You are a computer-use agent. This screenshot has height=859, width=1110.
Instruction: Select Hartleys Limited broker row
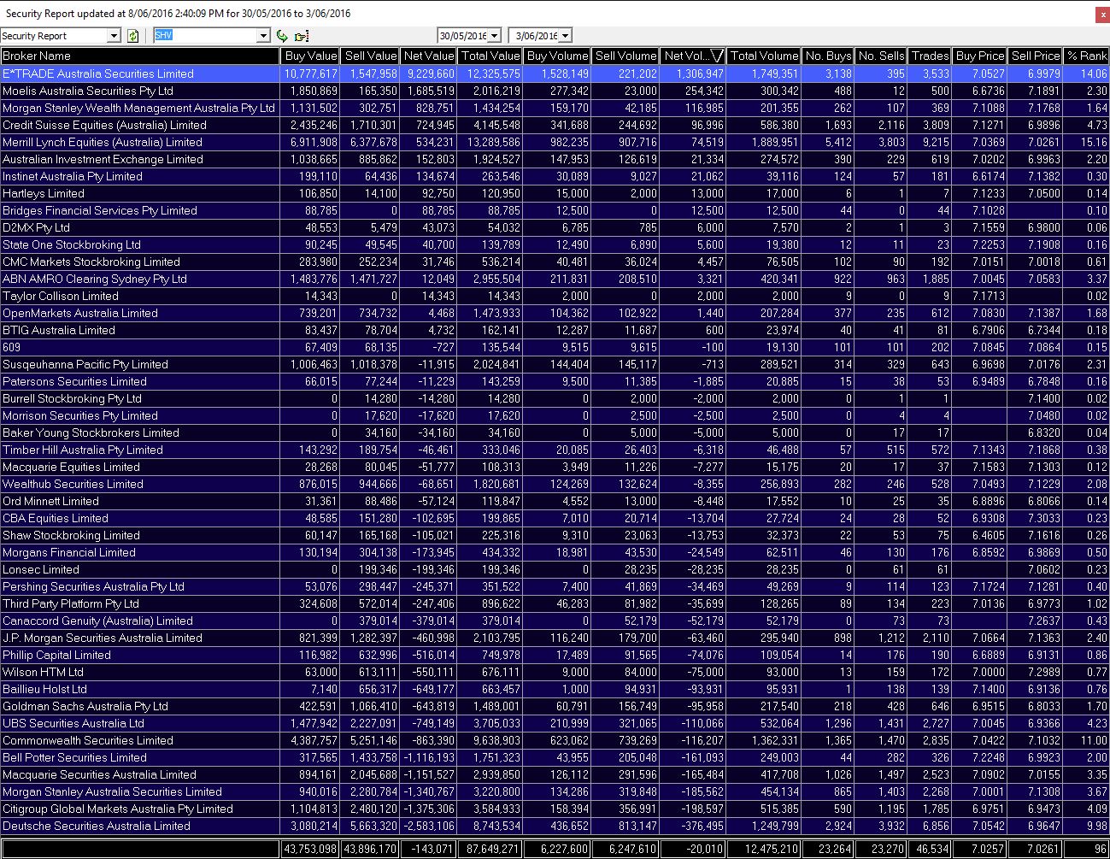555,193
